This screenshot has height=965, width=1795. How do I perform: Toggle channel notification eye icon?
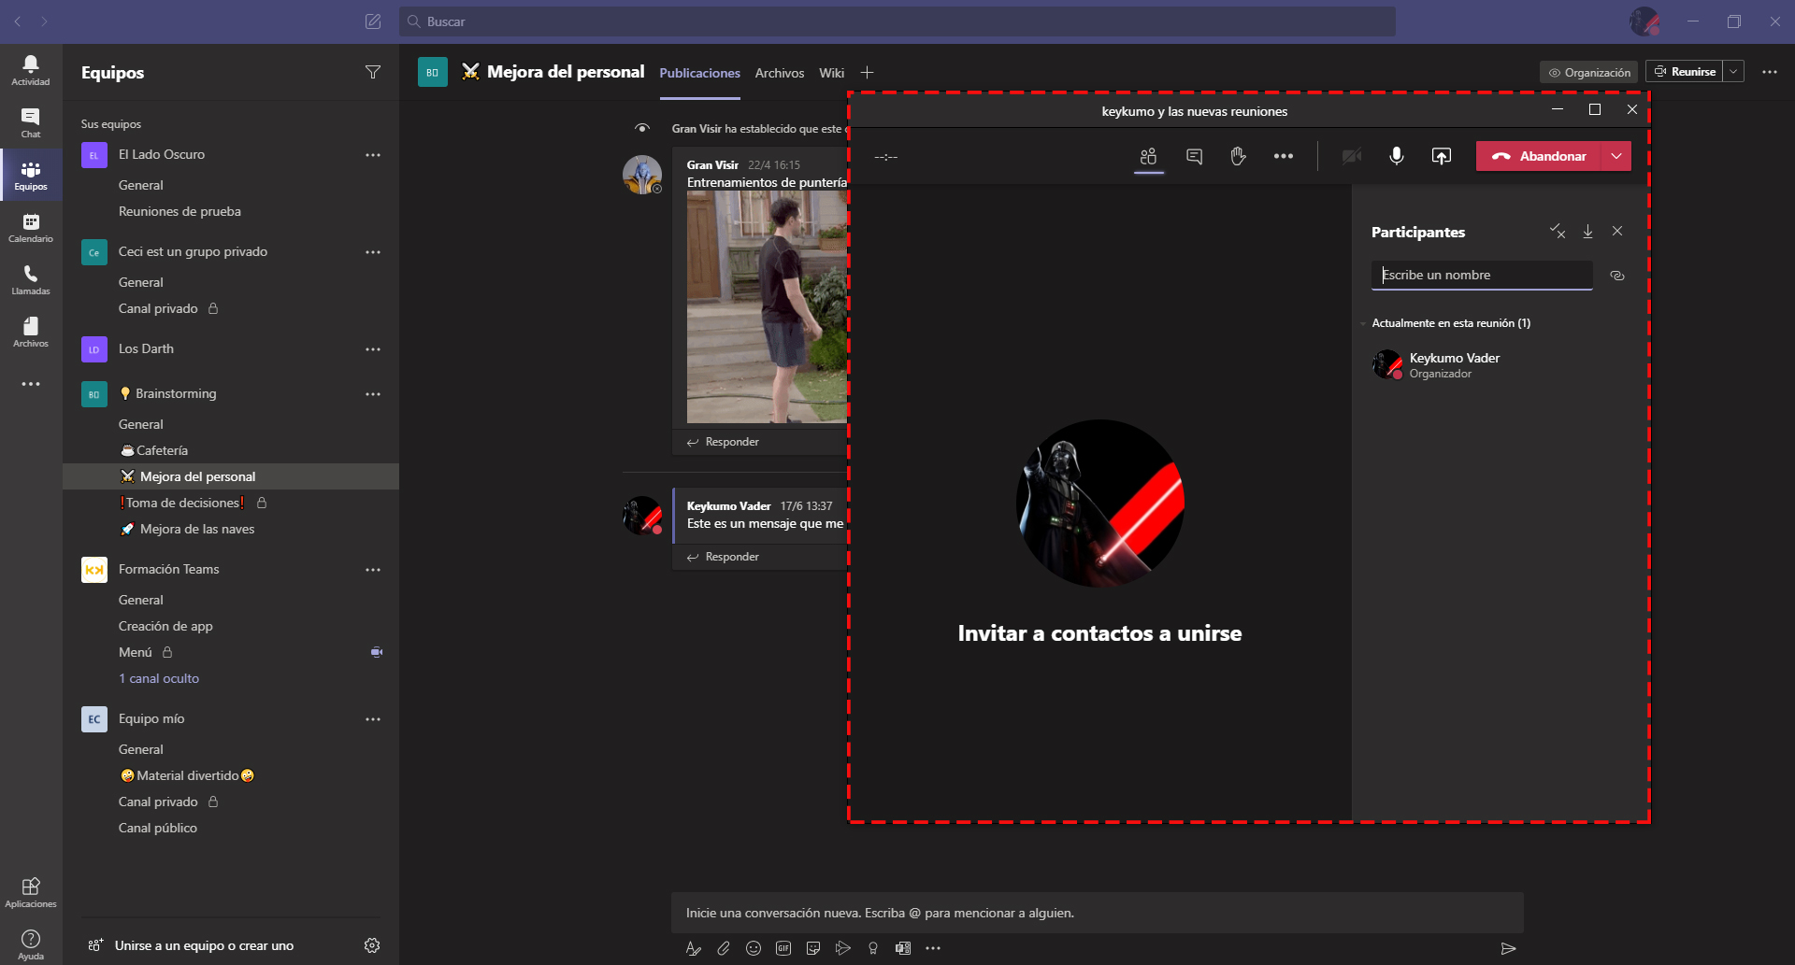tap(642, 128)
